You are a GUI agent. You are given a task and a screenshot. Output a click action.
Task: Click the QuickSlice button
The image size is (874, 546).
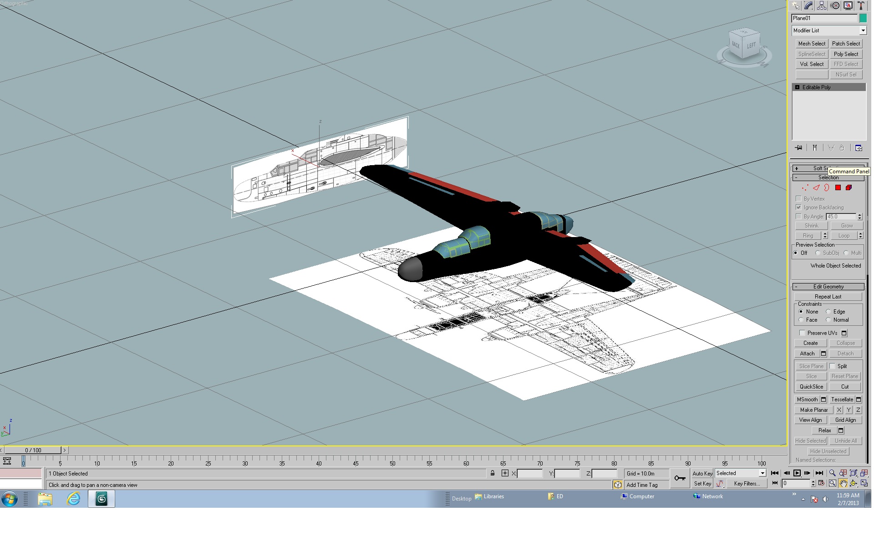tap(811, 387)
